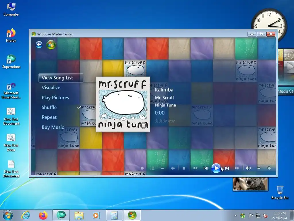Select the Supermium desktop shortcut
Image resolution: width=294 pixels, height=221 pixels.
coord(11,62)
